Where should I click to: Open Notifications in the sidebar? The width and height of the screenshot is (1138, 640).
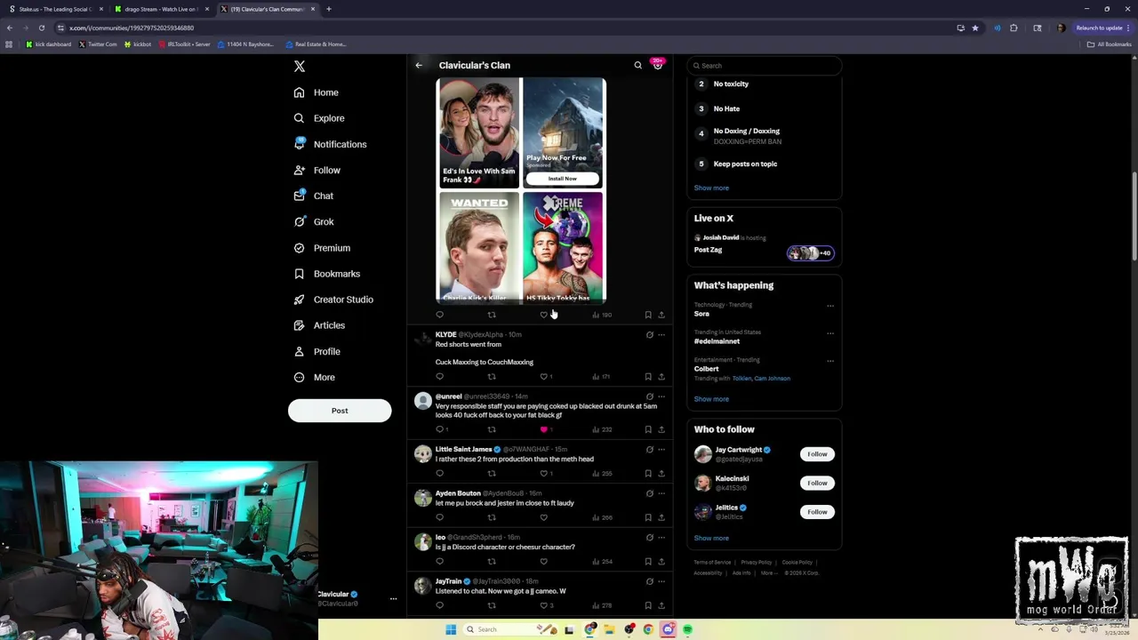[329, 144]
